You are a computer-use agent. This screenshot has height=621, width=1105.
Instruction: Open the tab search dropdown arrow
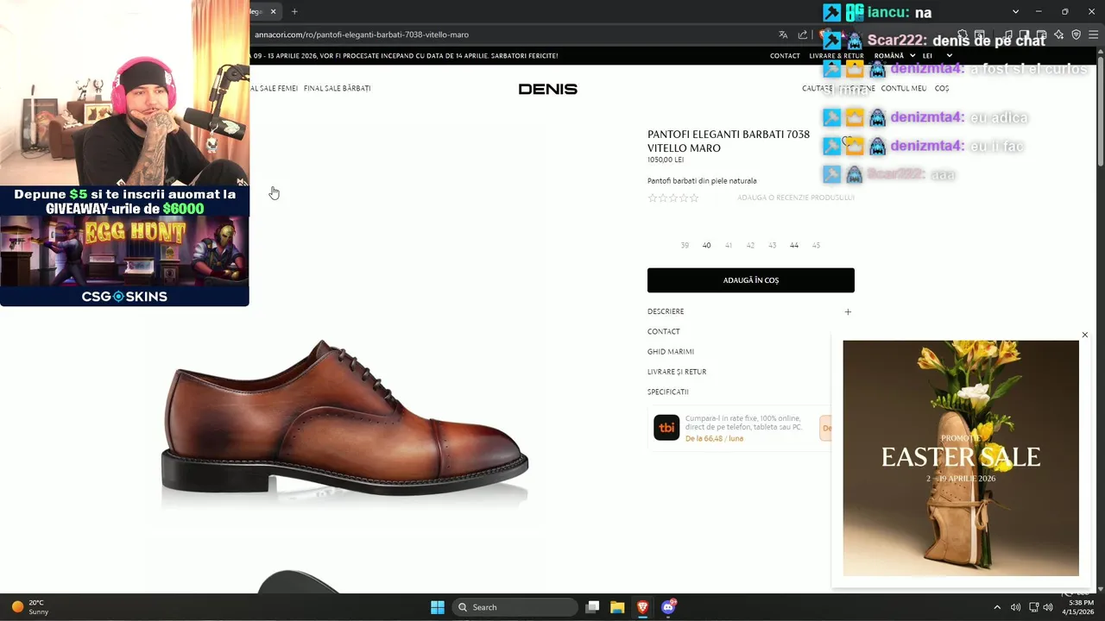(1015, 11)
